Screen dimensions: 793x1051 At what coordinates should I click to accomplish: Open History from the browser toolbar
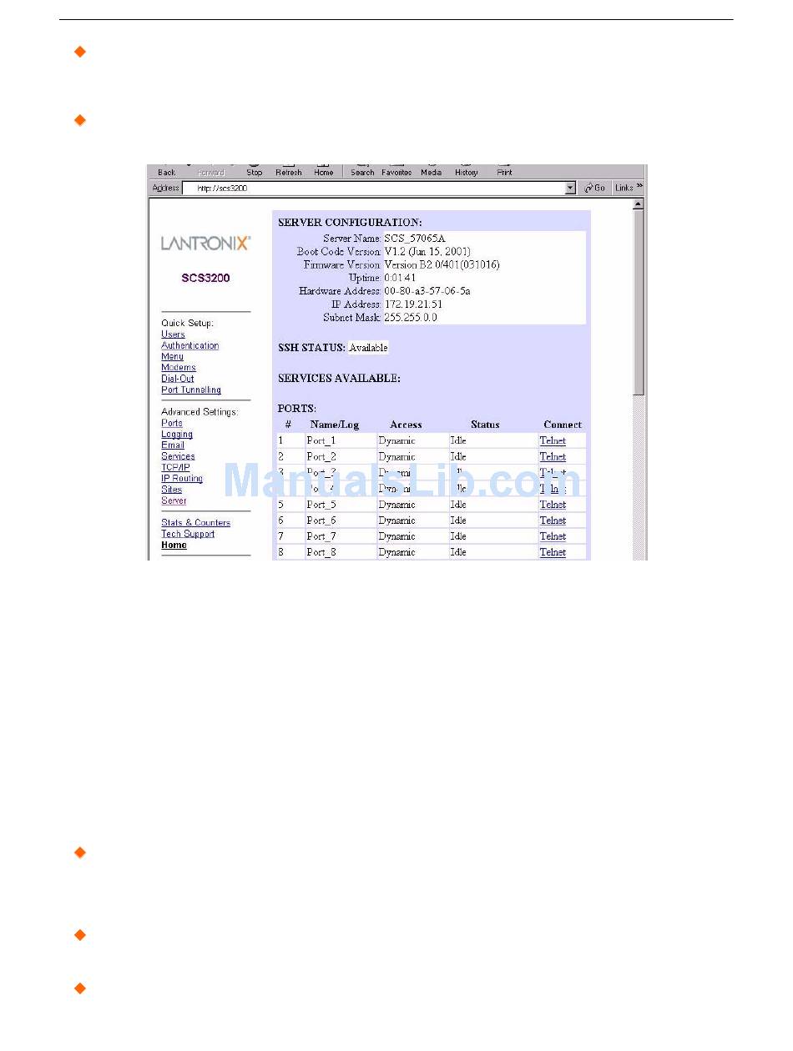[x=467, y=170]
